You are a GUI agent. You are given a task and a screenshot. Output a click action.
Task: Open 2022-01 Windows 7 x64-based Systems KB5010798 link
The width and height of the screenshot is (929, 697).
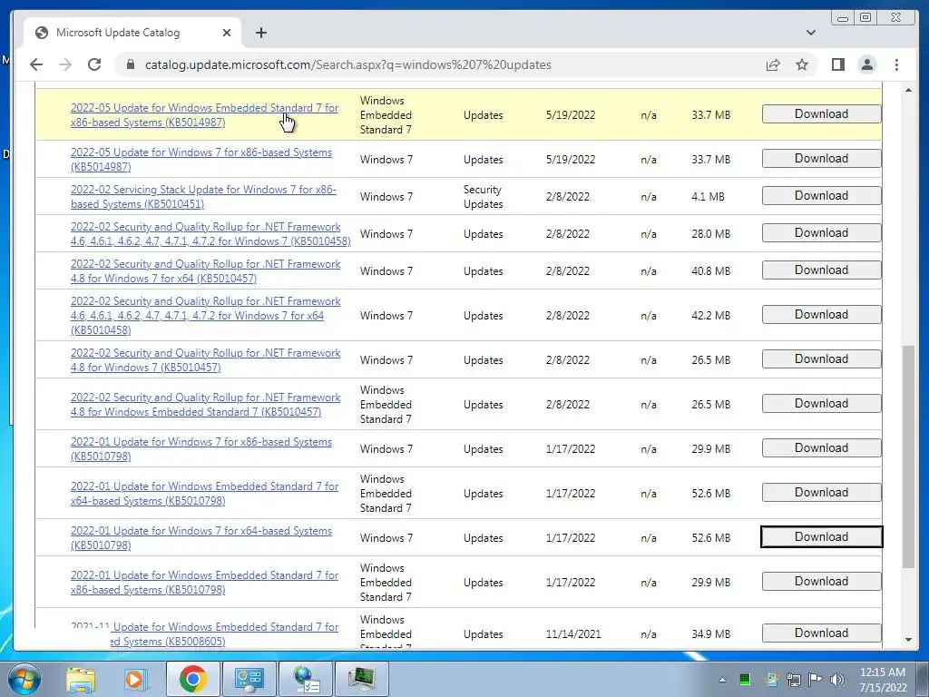pos(200,537)
